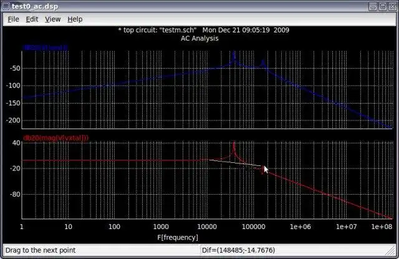Click the F[frequency] axis label
399x259 pixels.
click(178, 237)
